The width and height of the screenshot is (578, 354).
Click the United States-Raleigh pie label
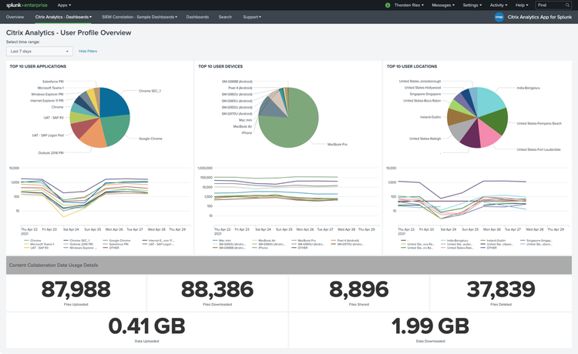tap(425, 139)
